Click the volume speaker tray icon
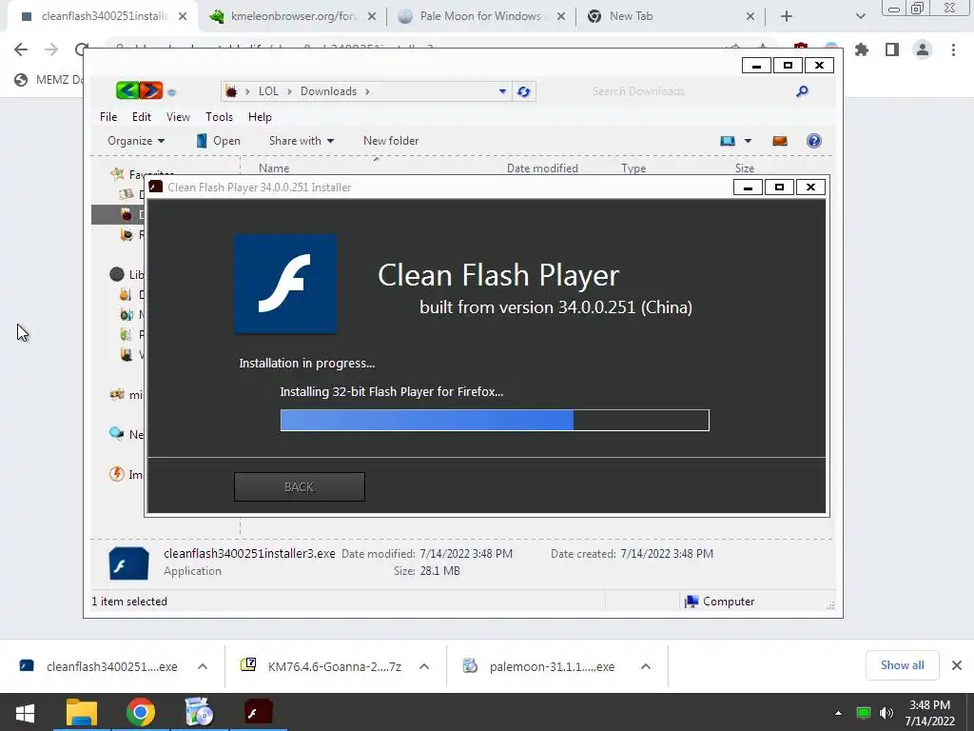This screenshot has height=731, width=974. [x=886, y=713]
